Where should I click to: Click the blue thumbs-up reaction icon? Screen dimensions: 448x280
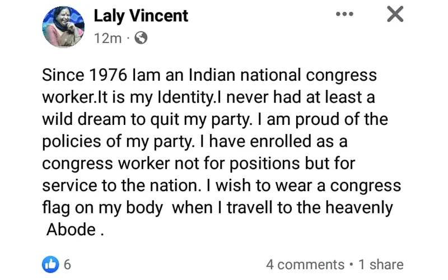[50, 264]
